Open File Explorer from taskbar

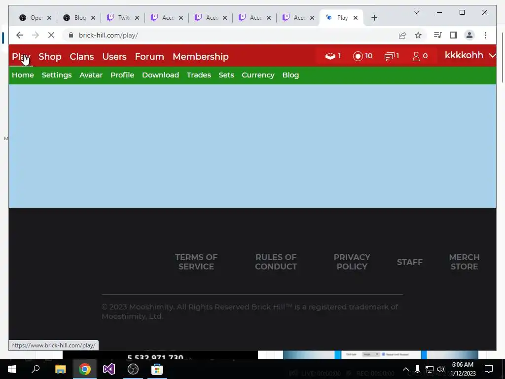point(60,369)
